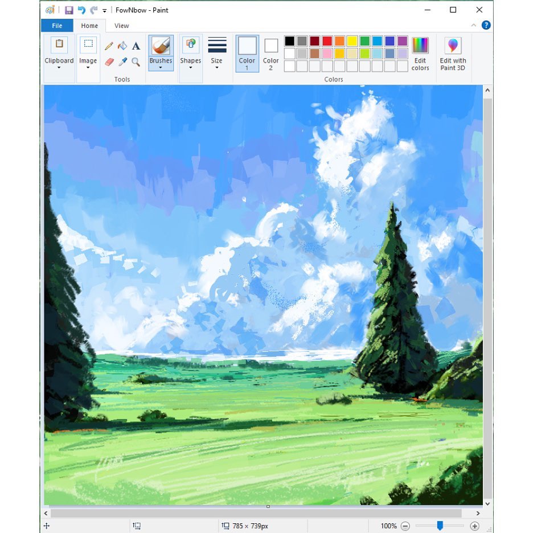Pick the yellow color swatch

(x=352, y=41)
